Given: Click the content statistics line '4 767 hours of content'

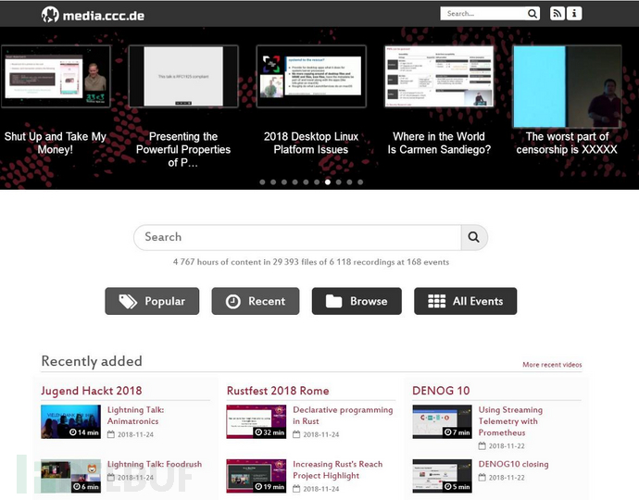Looking at the screenshot, I should point(311,262).
